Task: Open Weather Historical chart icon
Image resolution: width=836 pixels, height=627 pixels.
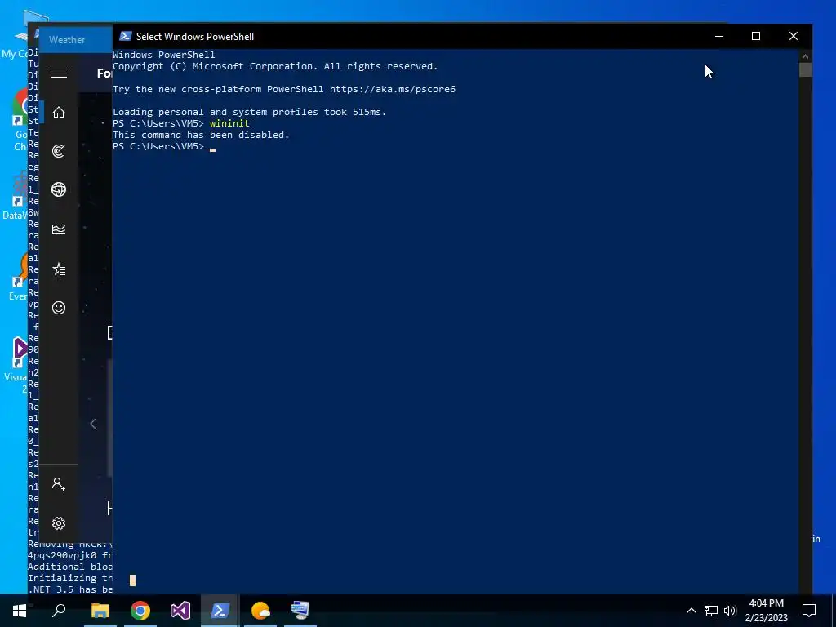Action: 59,229
